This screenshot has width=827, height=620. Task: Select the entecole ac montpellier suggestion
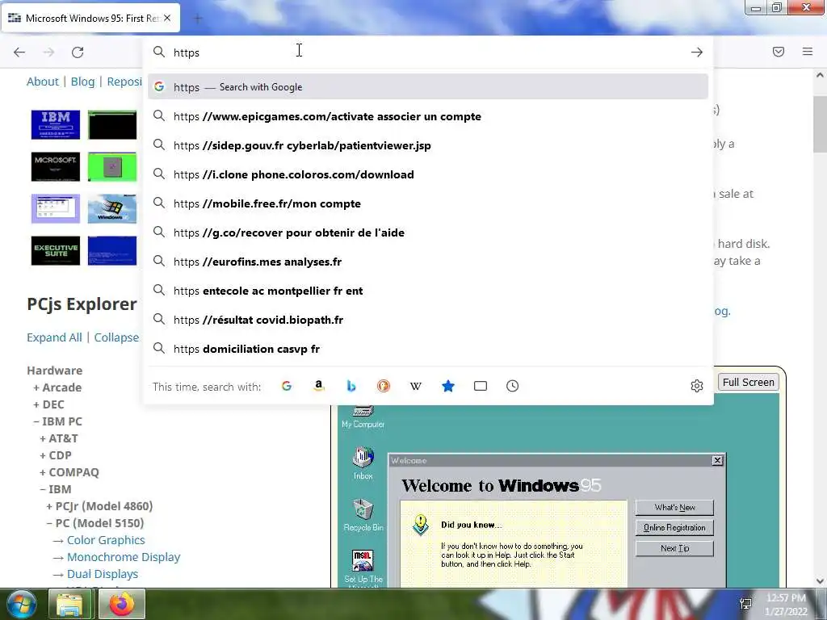click(428, 291)
